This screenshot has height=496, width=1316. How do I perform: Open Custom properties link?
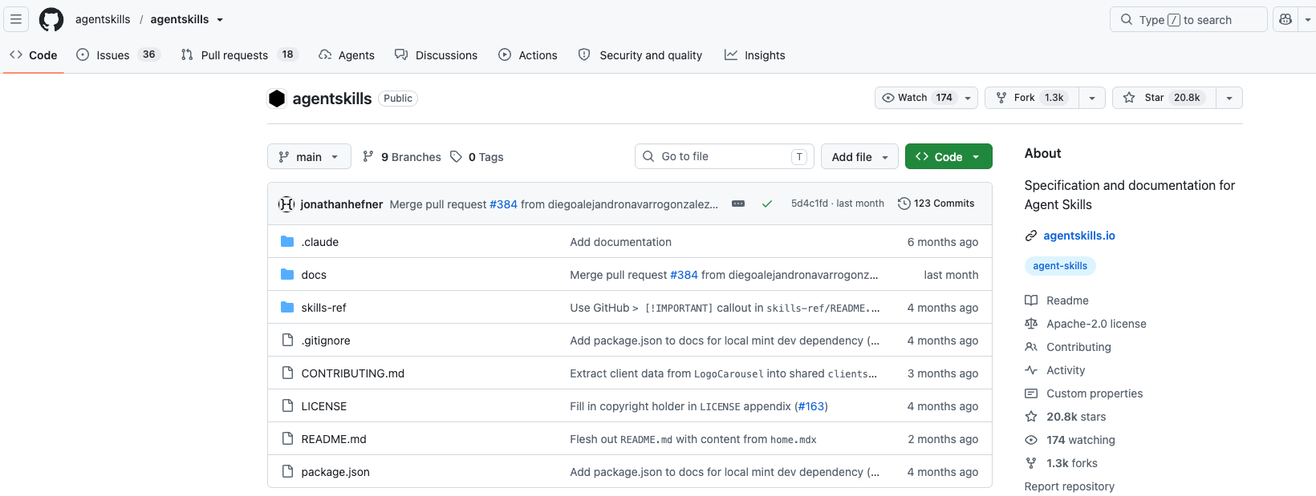click(x=1095, y=393)
